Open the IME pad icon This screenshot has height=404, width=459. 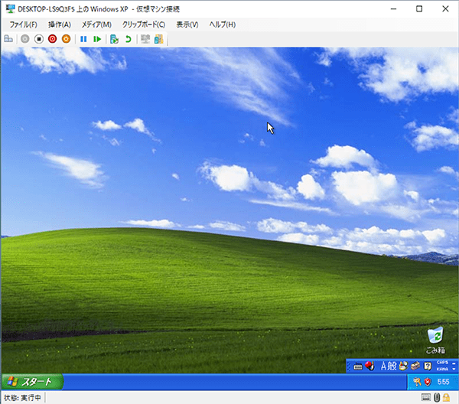403,366
